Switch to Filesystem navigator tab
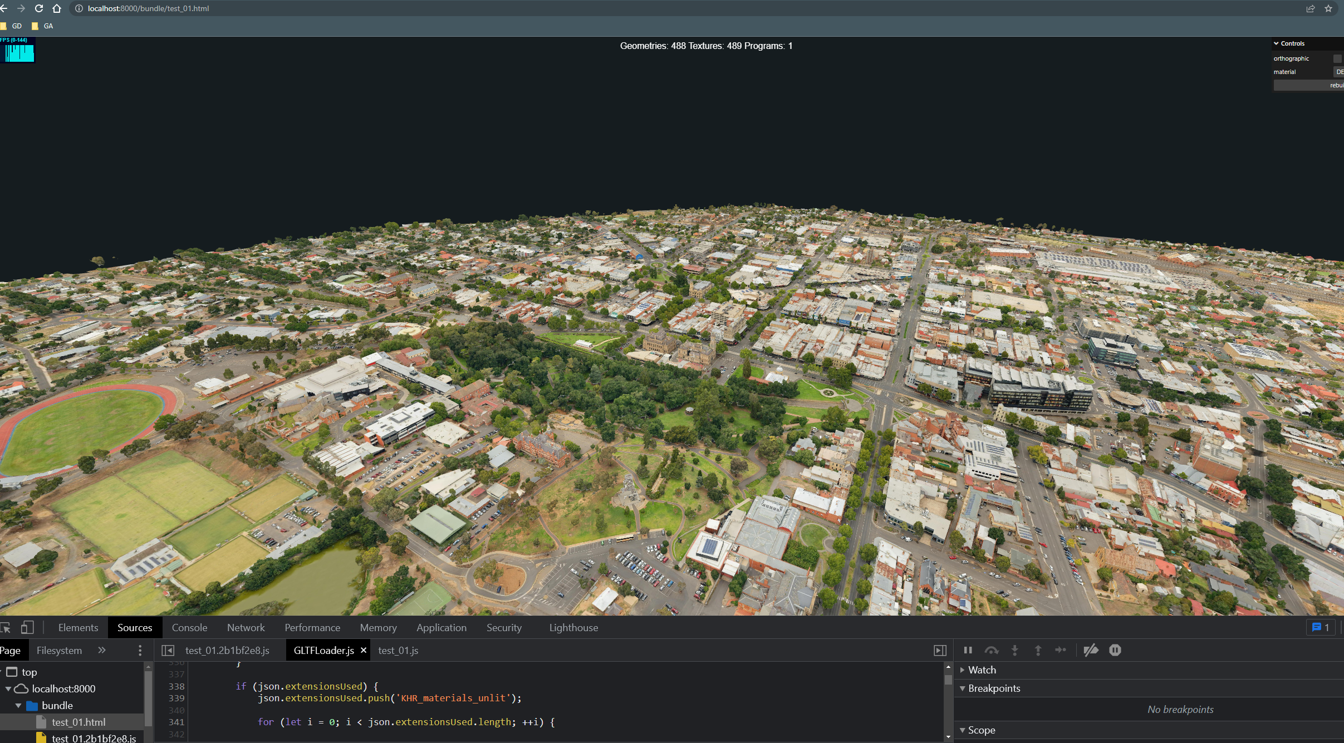 [x=59, y=650]
